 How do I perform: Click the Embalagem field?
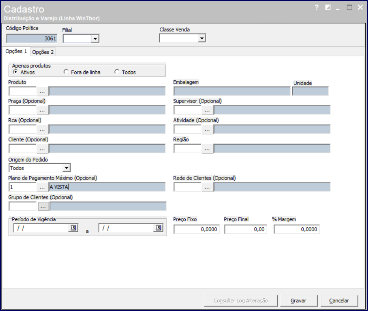click(x=232, y=91)
